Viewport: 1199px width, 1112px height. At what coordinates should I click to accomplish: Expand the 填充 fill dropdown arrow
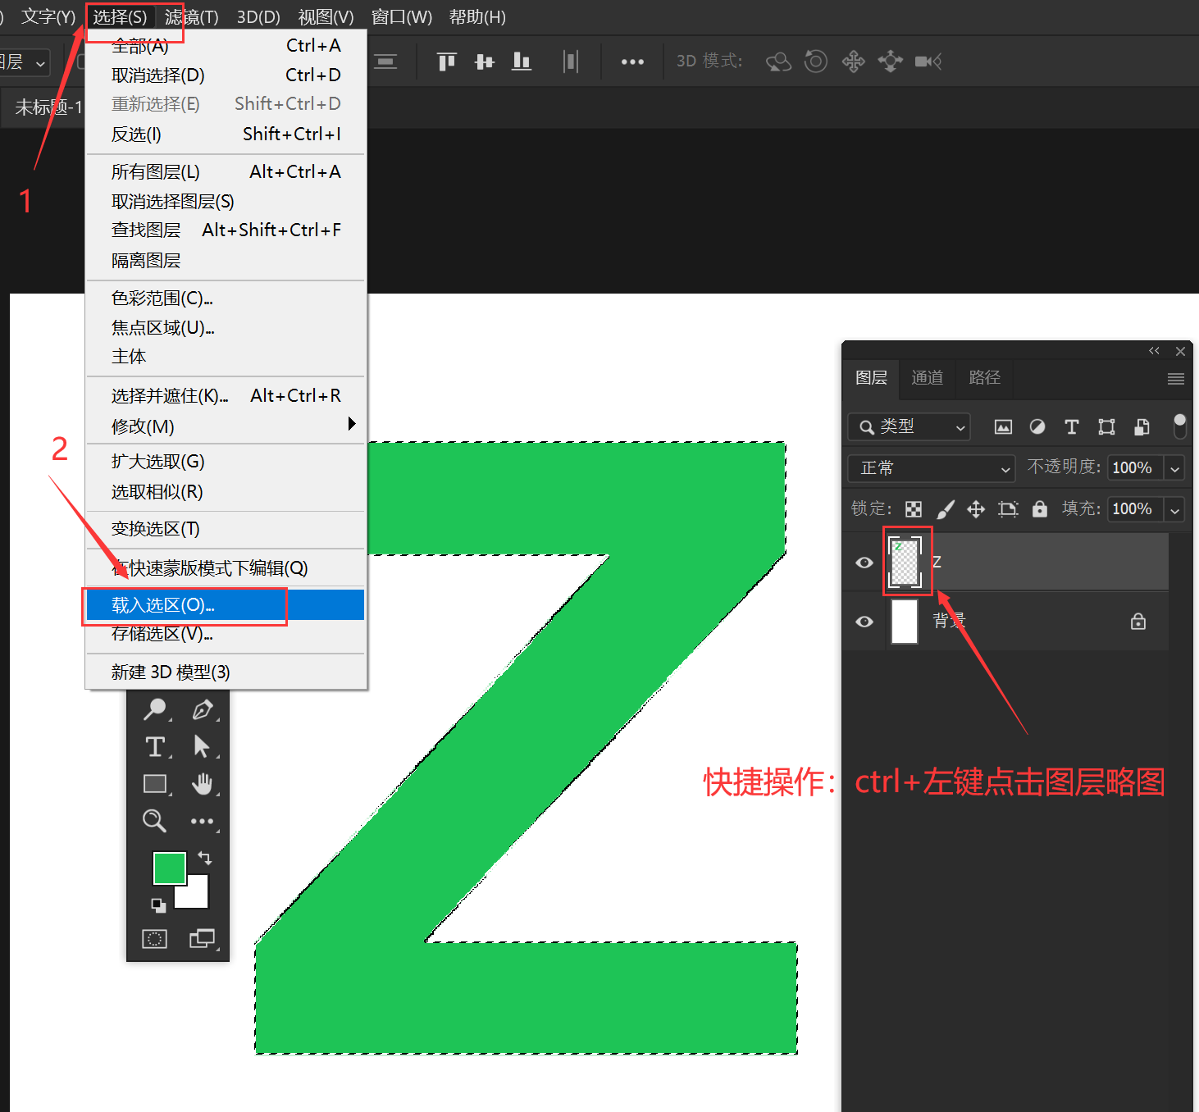[1175, 509]
